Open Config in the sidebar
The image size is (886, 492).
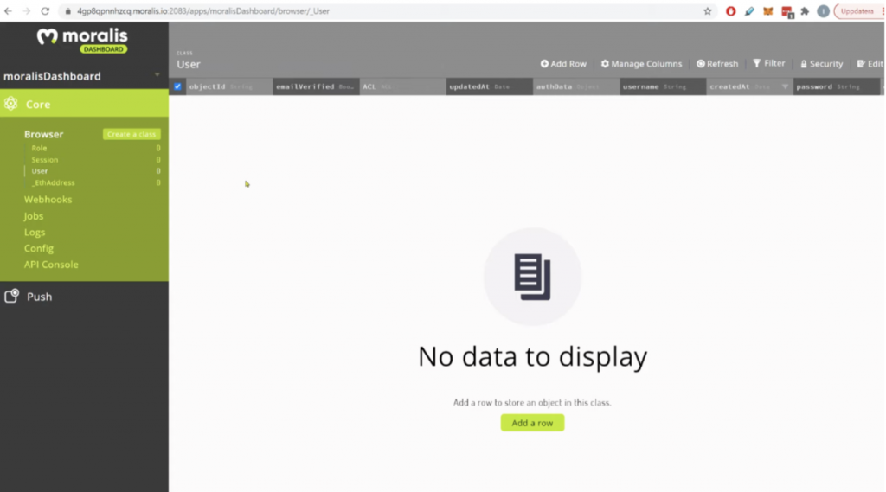pyautogui.click(x=39, y=248)
